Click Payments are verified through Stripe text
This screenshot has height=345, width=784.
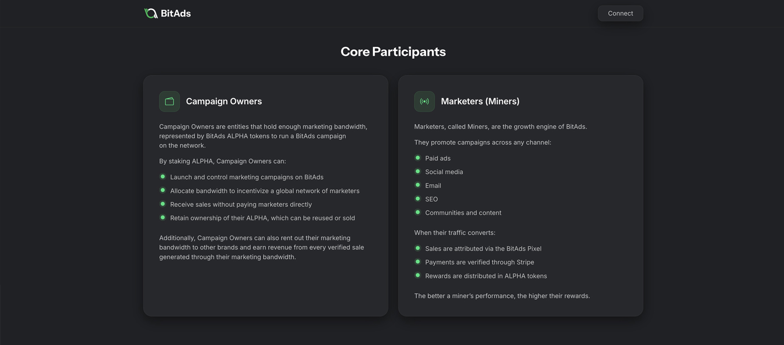coord(479,262)
